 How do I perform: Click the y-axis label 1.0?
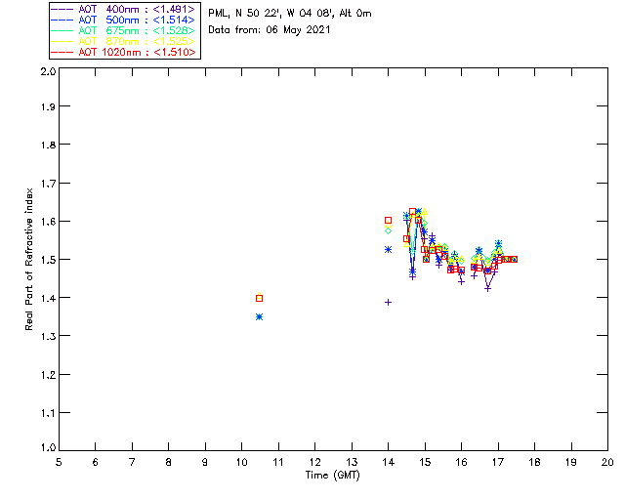click(49, 448)
